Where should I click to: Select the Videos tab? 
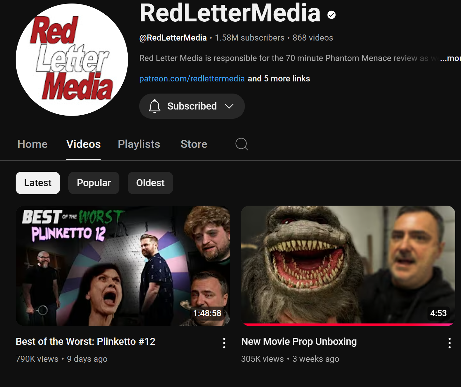point(84,144)
